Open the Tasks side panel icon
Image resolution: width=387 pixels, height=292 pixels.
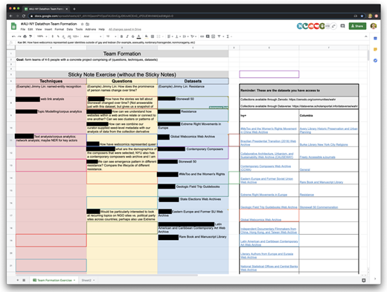click(375, 60)
